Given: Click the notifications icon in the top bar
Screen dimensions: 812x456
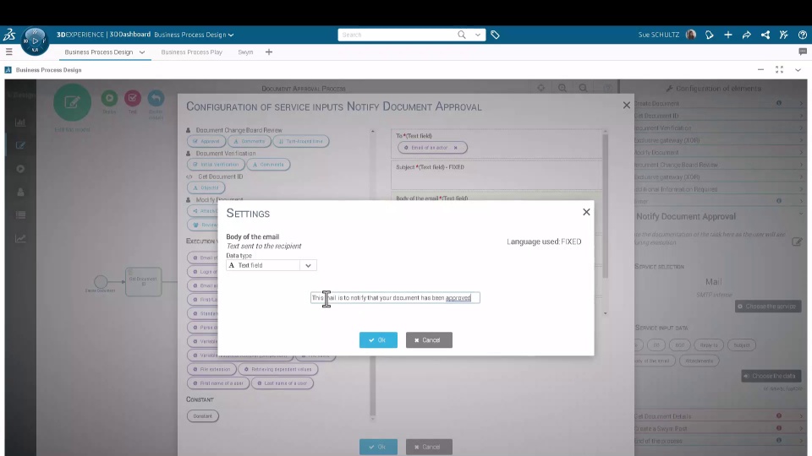Looking at the screenshot, I should [710, 35].
